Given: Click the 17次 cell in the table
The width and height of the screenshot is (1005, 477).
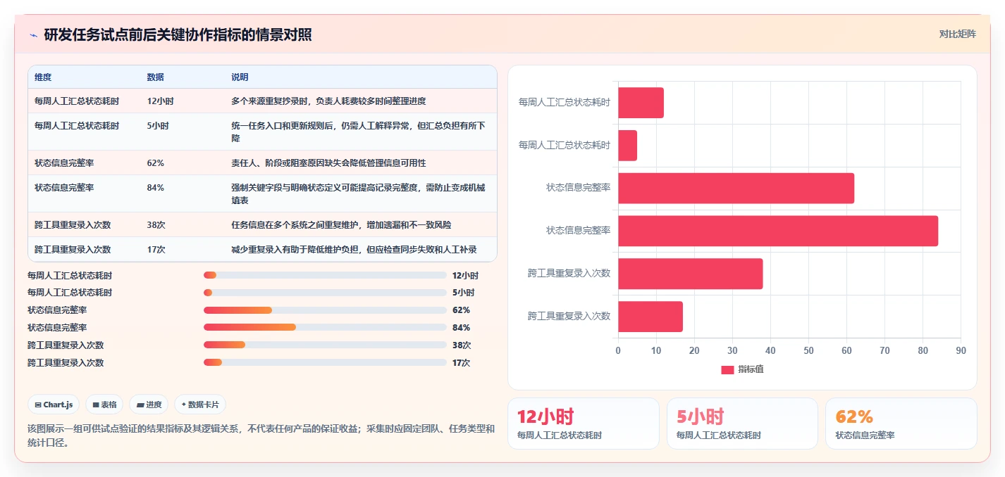Looking at the screenshot, I should [x=156, y=250].
